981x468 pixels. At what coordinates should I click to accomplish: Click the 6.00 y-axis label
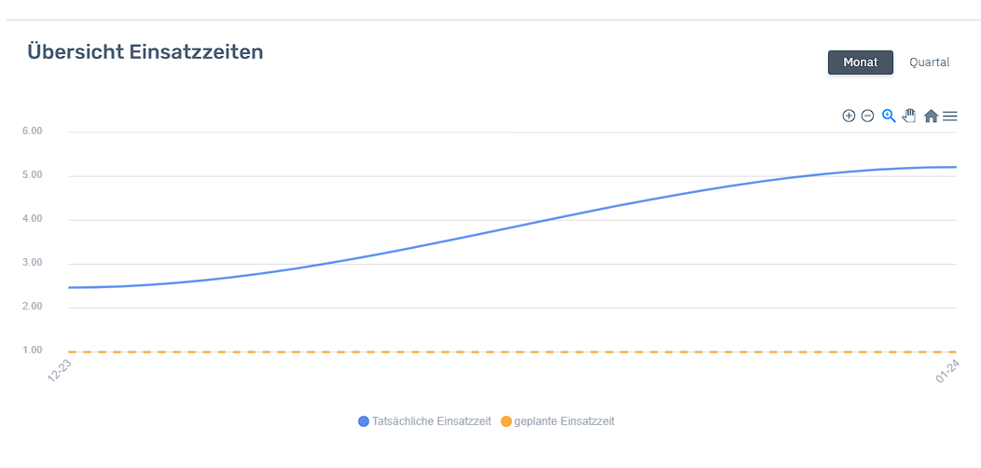32,131
